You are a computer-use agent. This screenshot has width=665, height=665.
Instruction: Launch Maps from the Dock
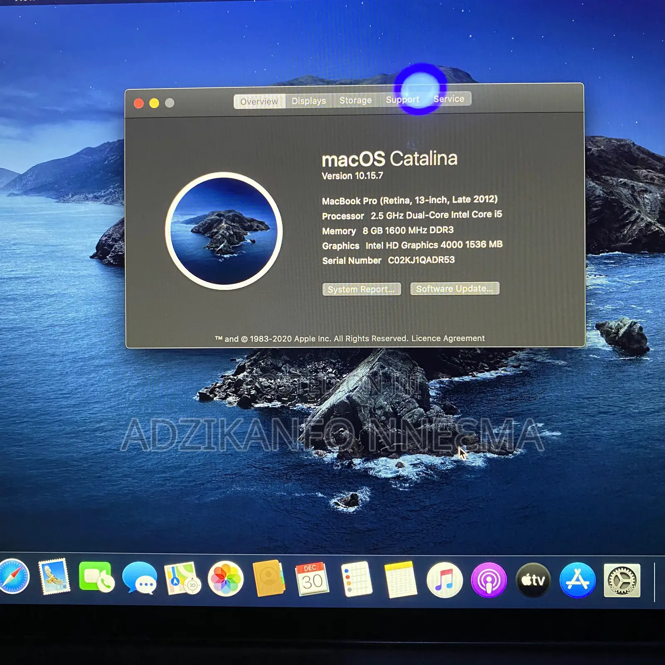[x=182, y=578]
